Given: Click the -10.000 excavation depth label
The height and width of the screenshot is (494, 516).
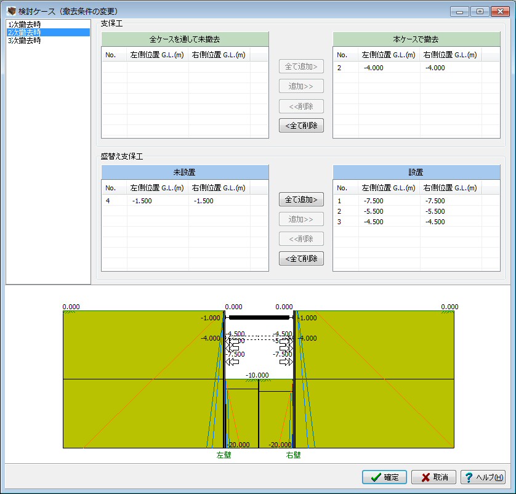Looking at the screenshot, I should 257,375.
